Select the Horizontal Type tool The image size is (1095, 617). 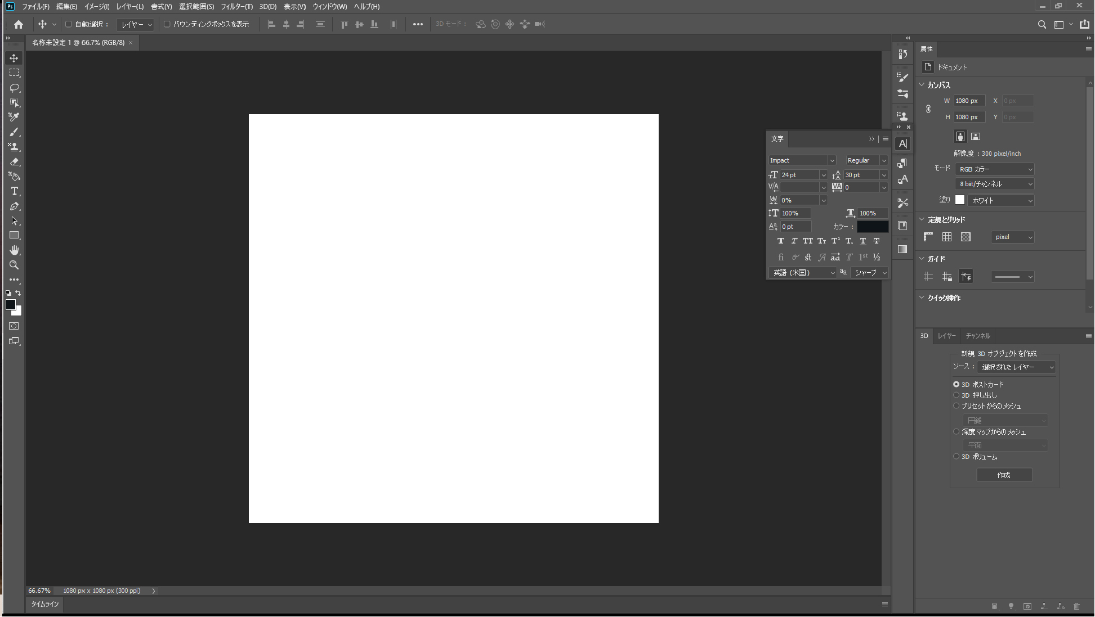click(14, 191)
